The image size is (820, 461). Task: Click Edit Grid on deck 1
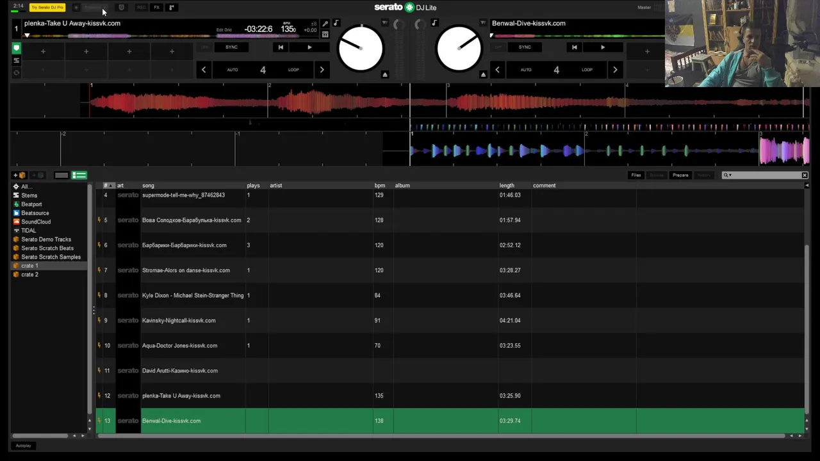pyautogui.click(x=224, y=30)
